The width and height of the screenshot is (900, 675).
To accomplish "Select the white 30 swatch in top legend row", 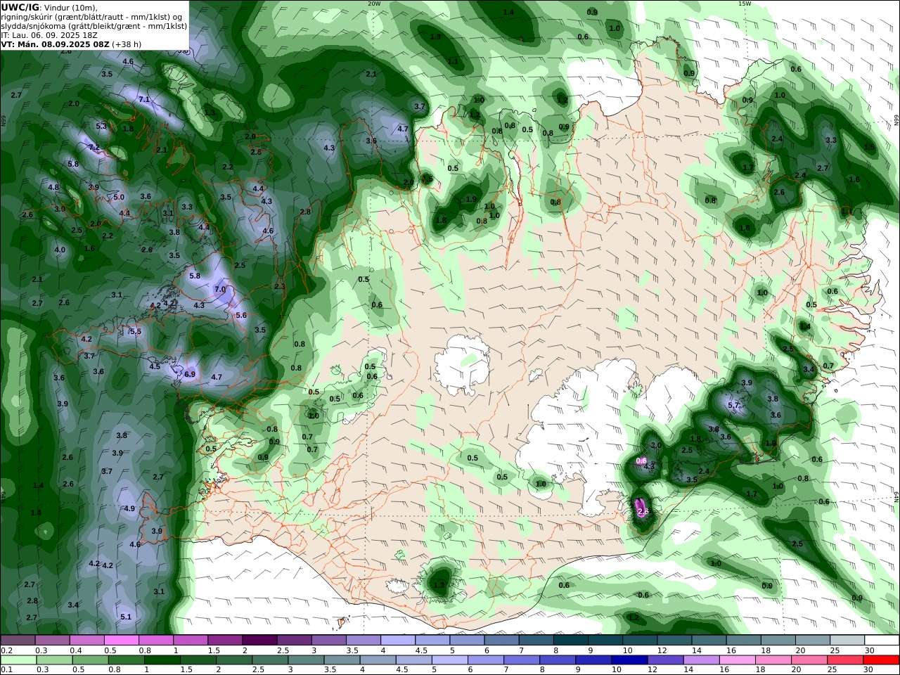I will click(x=882, y=641).
